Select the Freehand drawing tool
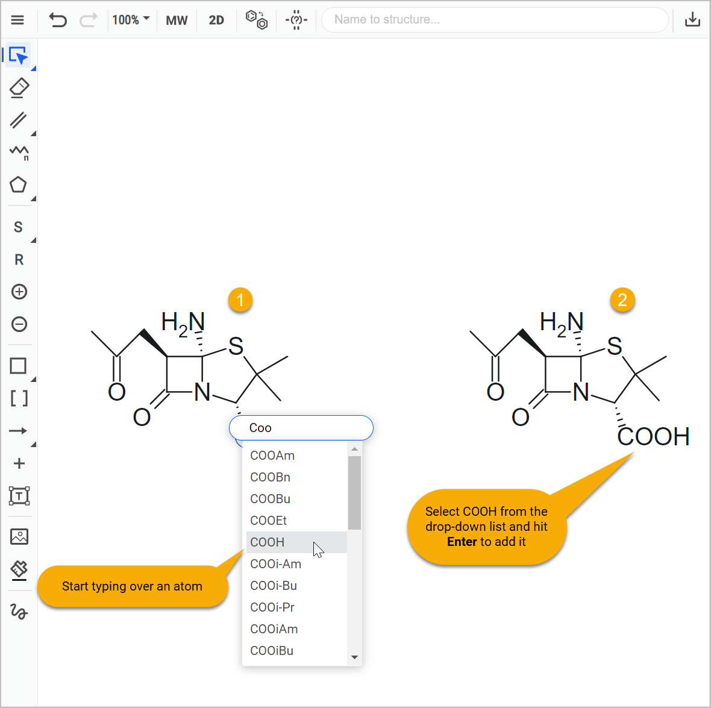Image resolution: width=711 pixels, height=708 pixels. pos(19,612)
